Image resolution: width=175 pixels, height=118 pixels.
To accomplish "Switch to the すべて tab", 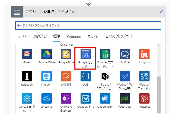I will [x=23, y=36].
